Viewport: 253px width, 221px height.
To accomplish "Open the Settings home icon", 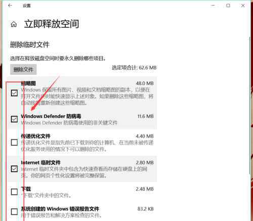I will pos(14,24).
